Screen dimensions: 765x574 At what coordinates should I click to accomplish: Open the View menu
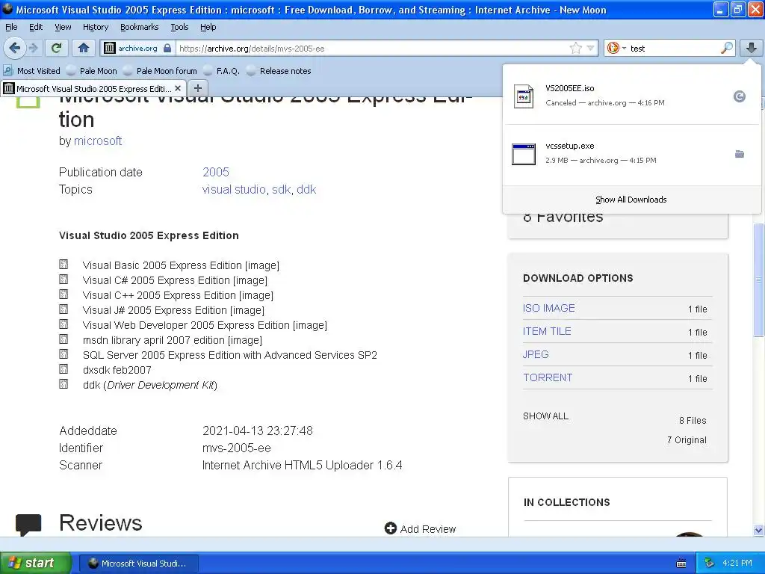(x=63, y=27)
